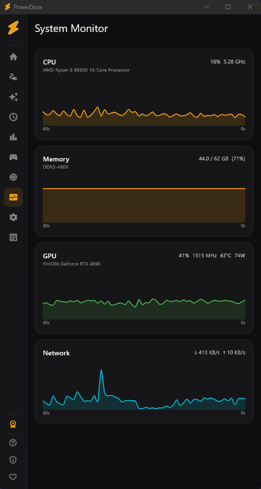Open the bar chart statistics icon
This screenshot has height=489, width=261.
pos(13,137)
